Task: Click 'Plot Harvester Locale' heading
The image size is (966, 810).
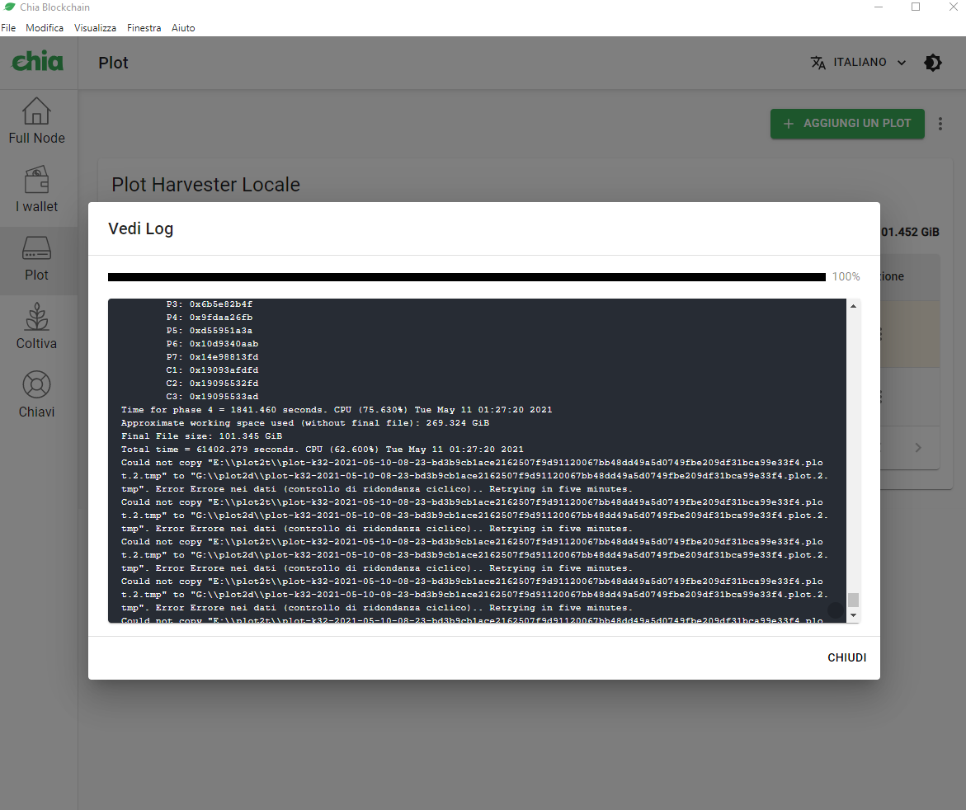Action: point(205,184)
